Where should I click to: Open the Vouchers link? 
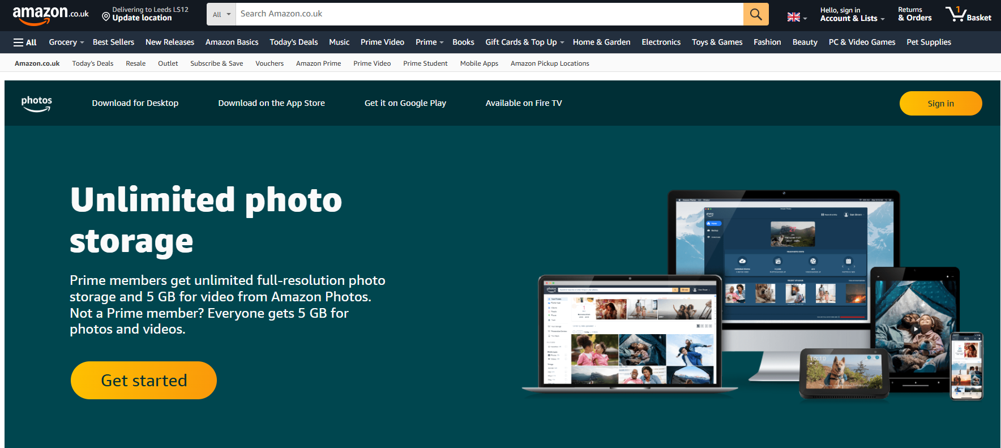[269, 63]
